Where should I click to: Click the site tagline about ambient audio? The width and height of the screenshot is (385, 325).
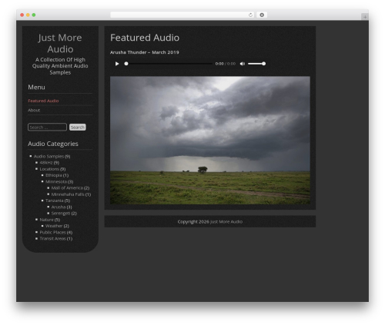pyautogui.click(x=60, y=66)
